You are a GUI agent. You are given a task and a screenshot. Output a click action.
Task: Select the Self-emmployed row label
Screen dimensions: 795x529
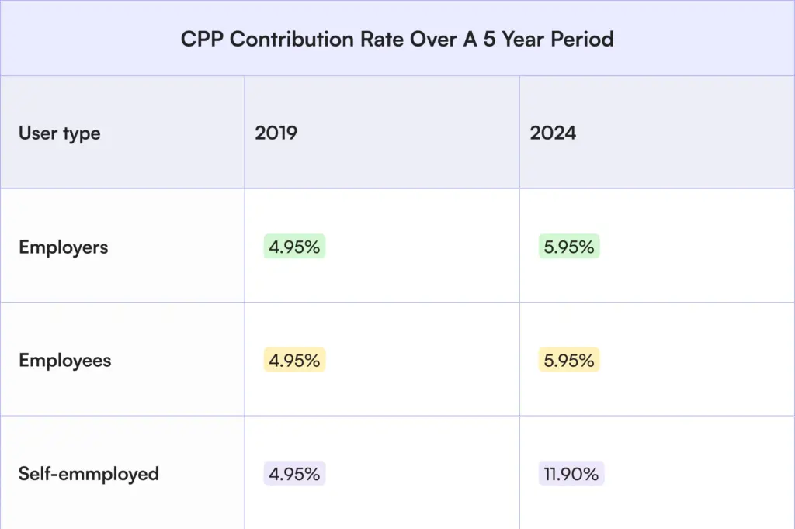tap(89, 473)
